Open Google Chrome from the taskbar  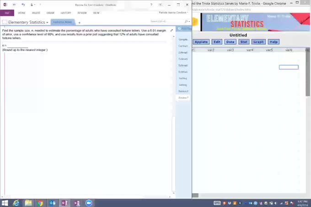[40, 203]
